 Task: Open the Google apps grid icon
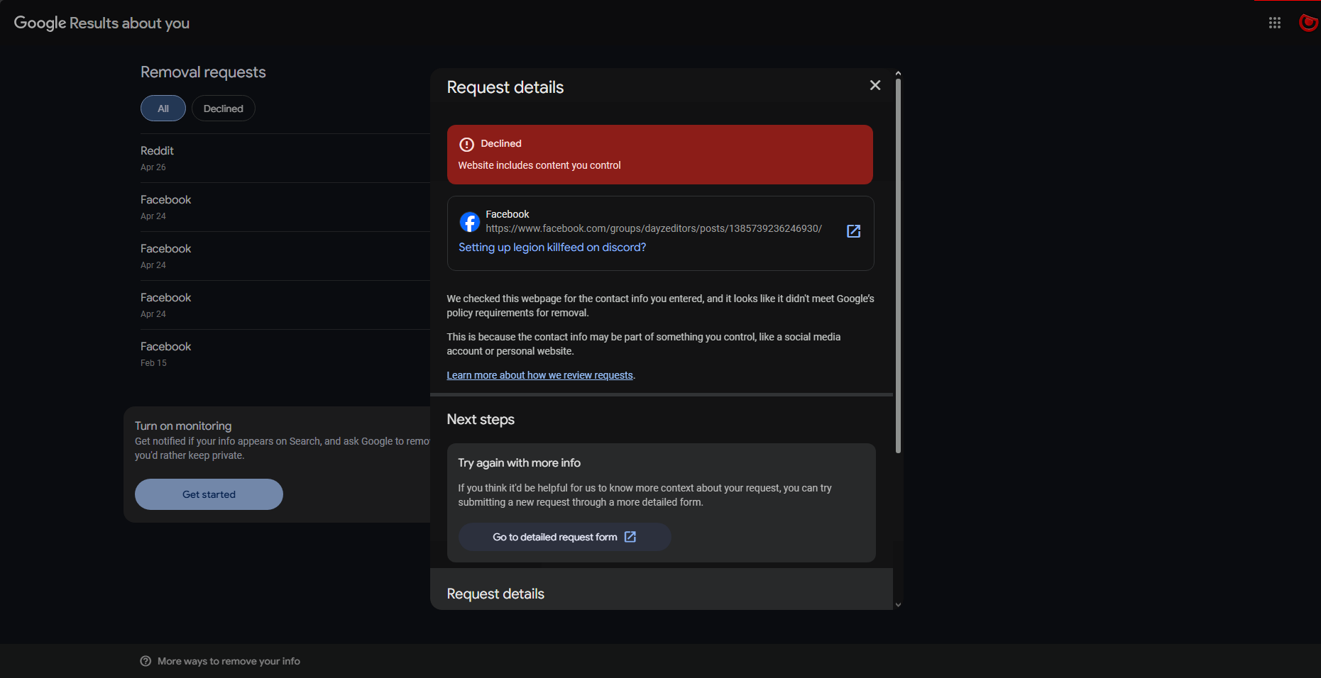tap(1274, 23)
